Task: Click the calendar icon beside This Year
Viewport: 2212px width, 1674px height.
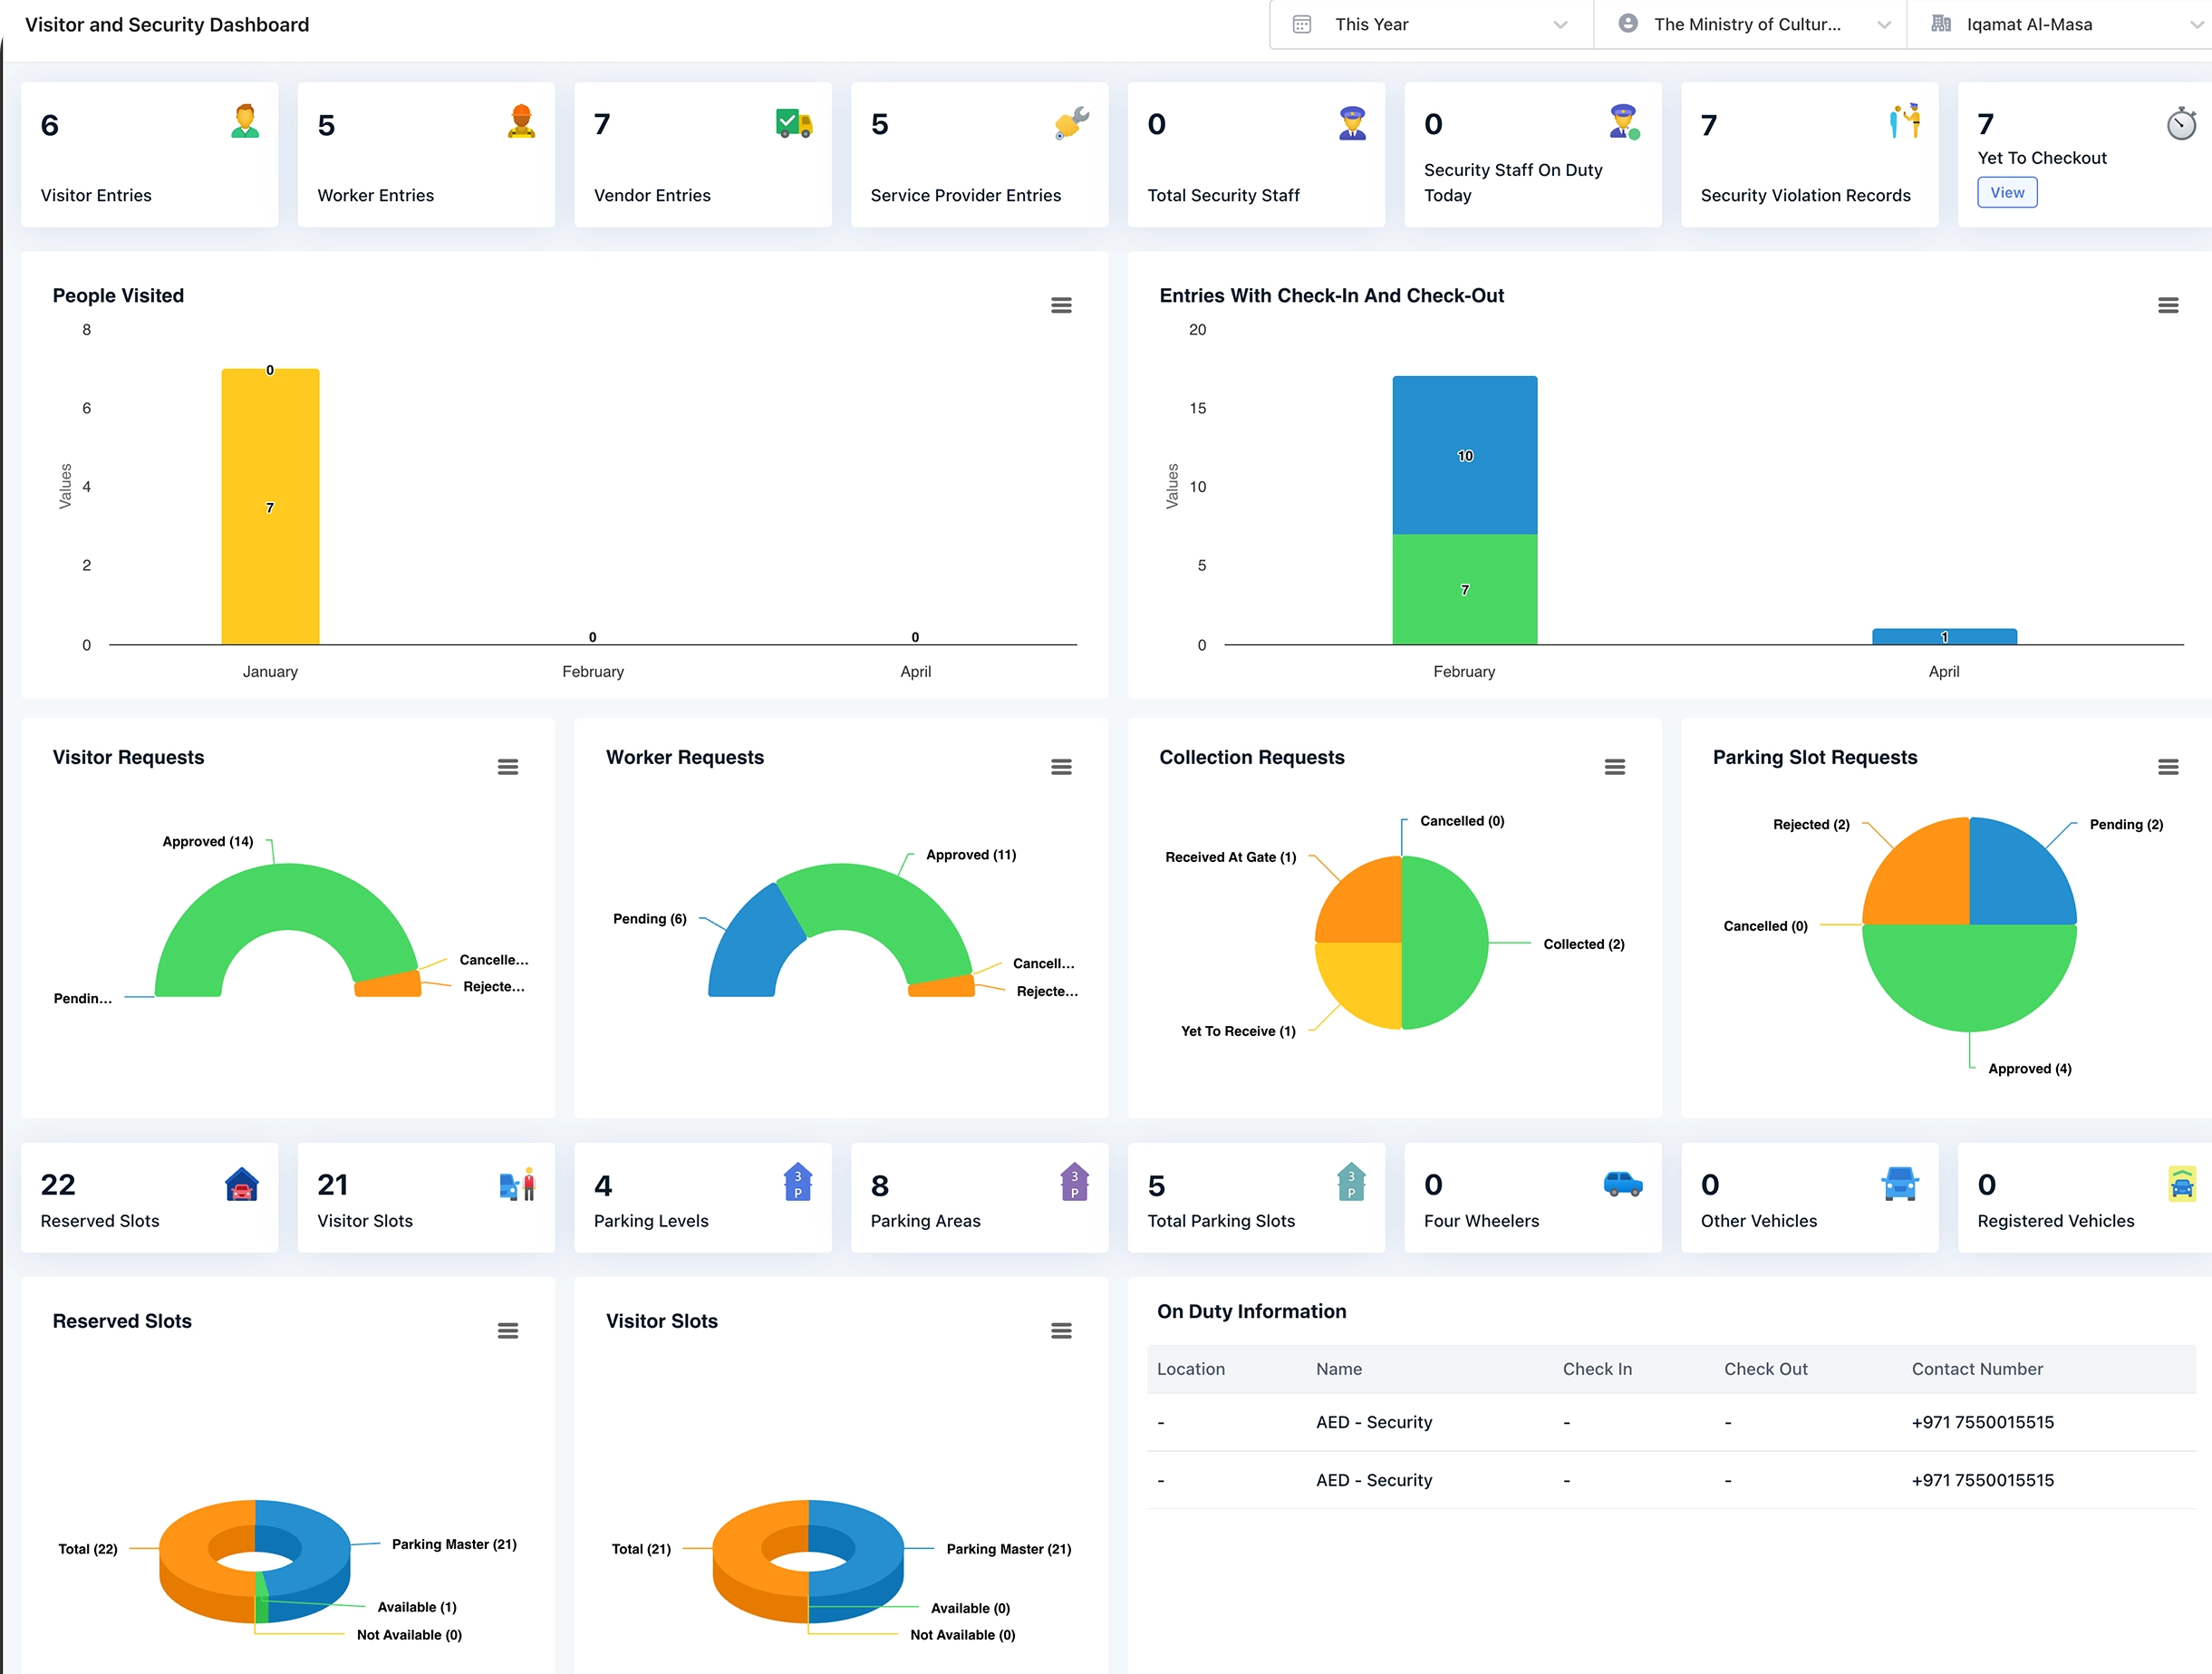Action: (x=1302, y=24)
